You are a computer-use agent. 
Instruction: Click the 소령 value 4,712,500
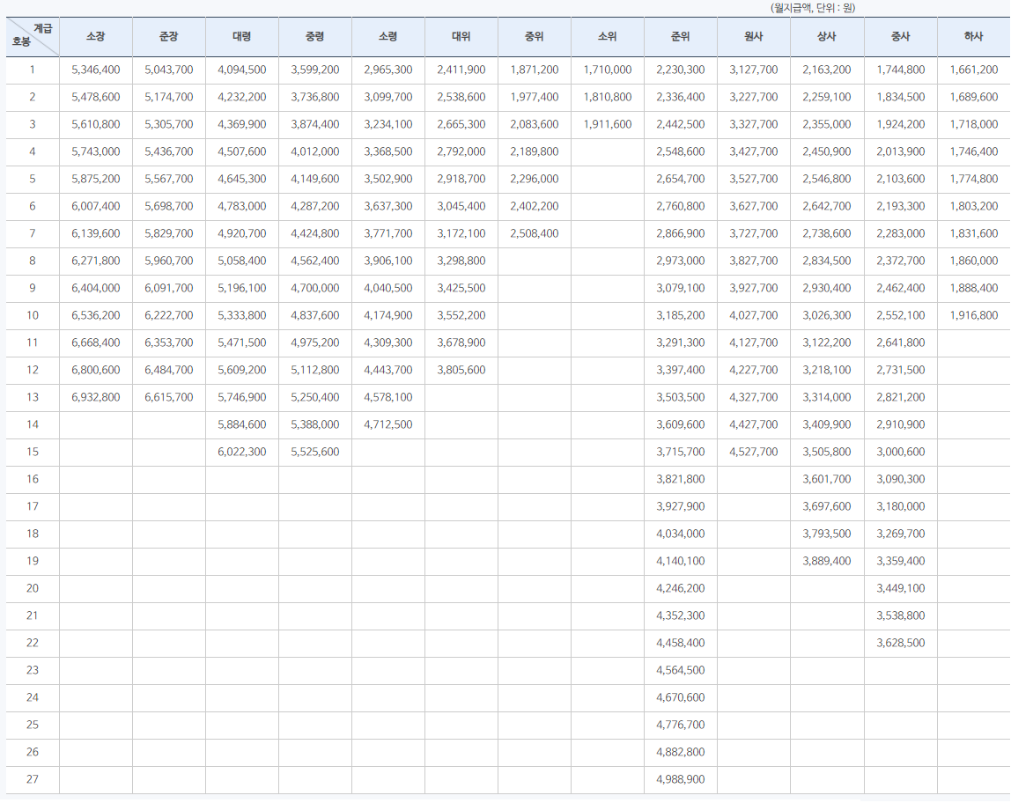pyautogui.click(x=388, y=424)
